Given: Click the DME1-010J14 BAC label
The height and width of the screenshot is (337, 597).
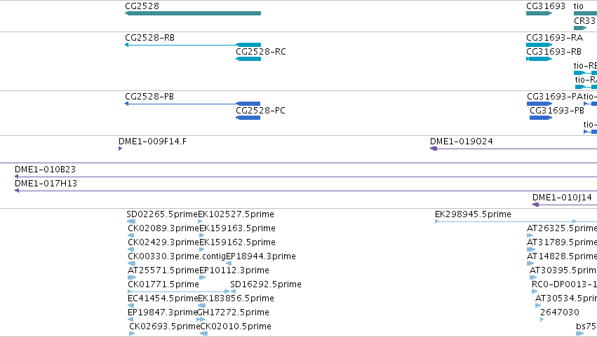Looking at the screenshot, I should coord(562,198).
